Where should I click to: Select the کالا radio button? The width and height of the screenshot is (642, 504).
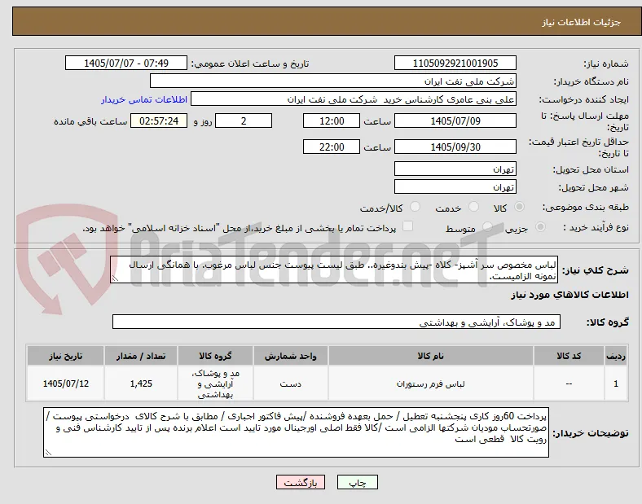pyautogui.click(x=519, y=207)
